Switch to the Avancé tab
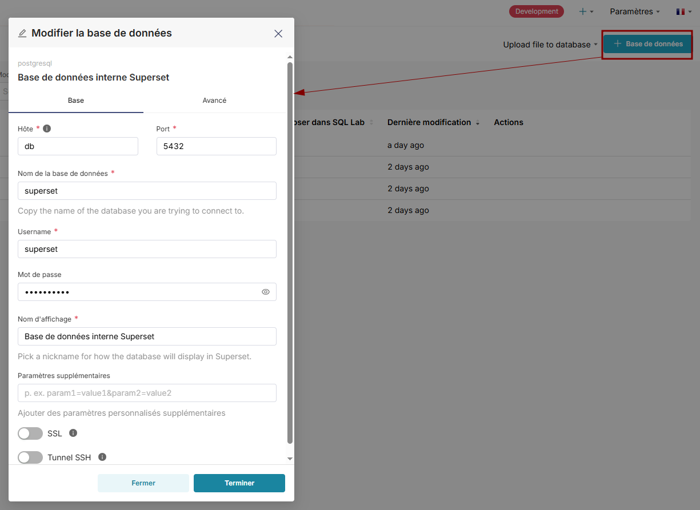Viewport: 700px width, 510px height. click(214, 101)
